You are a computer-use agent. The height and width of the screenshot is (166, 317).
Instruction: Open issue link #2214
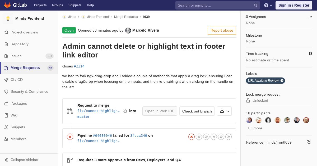79,66
